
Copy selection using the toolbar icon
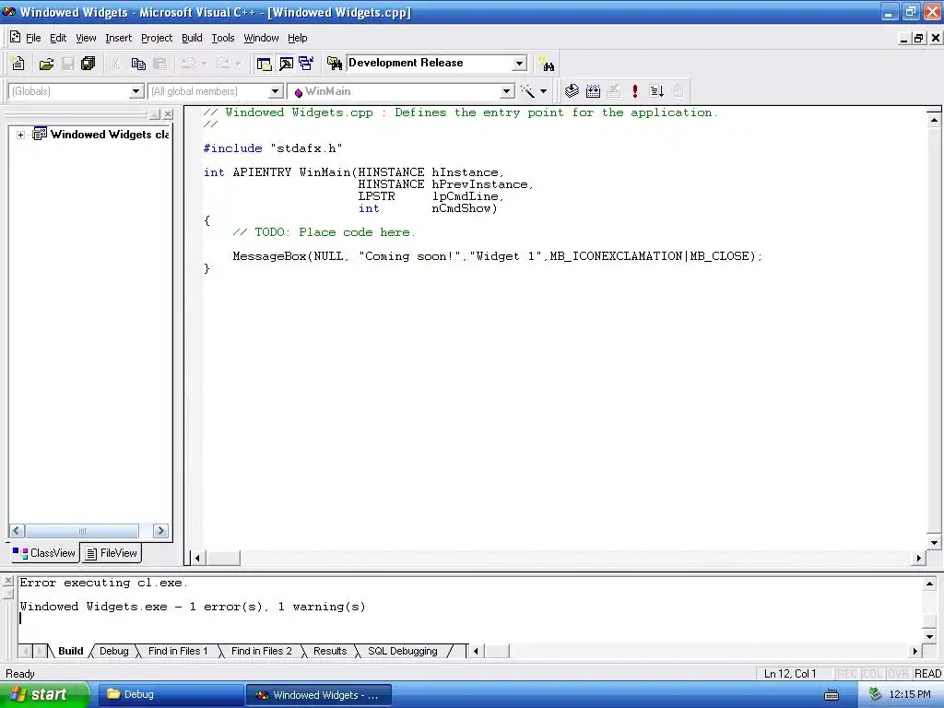coord(138,64)
